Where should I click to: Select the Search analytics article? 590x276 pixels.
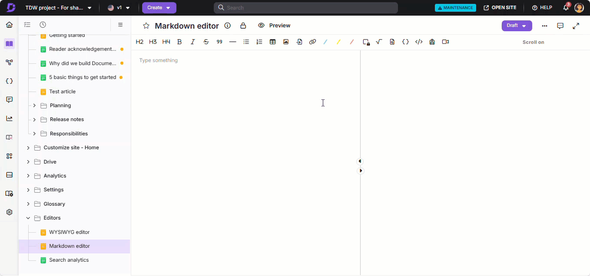pos(69,260)
